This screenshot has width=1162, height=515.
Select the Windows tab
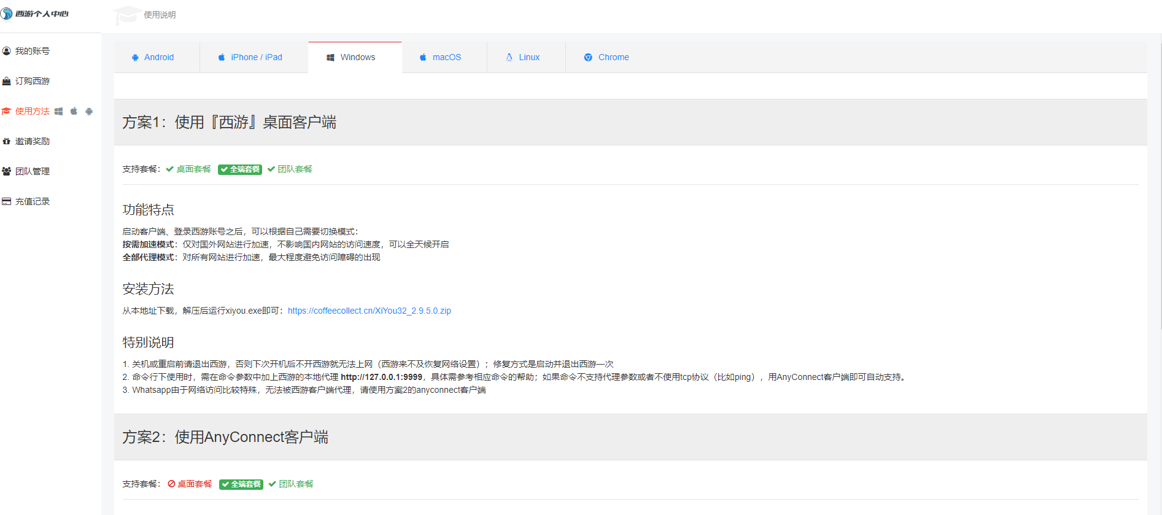tap(355, 57)
